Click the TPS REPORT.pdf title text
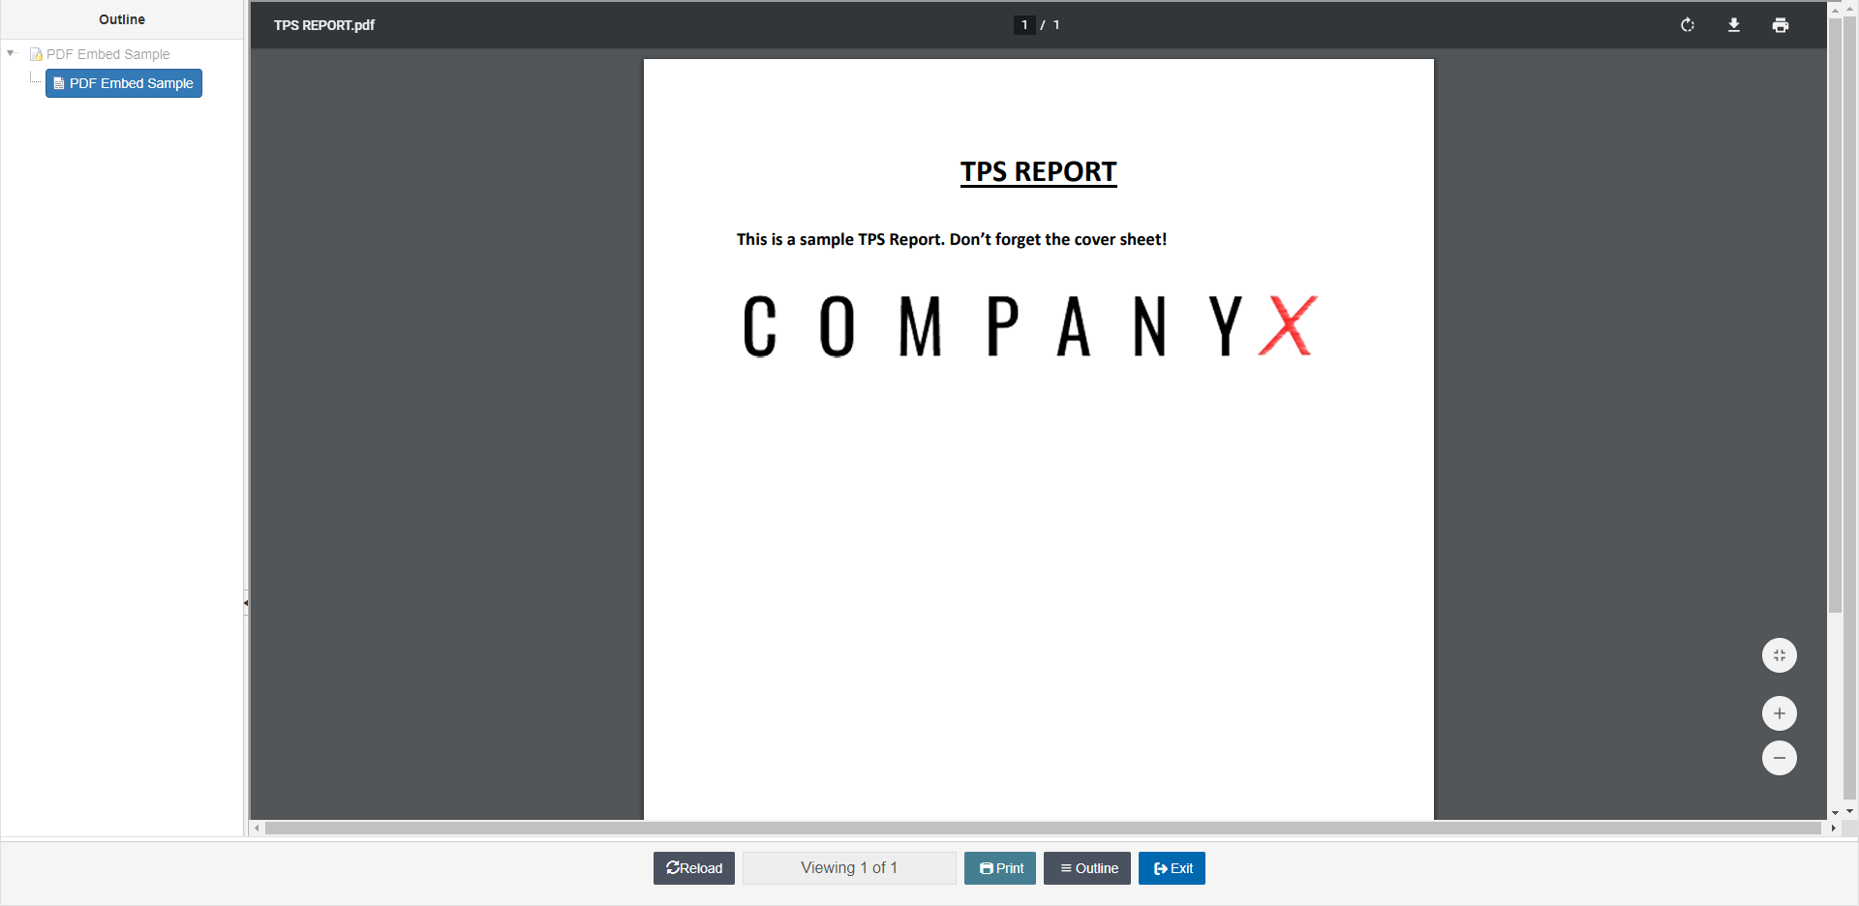This screenshot has height=906, width=1859. click(324, 25)
